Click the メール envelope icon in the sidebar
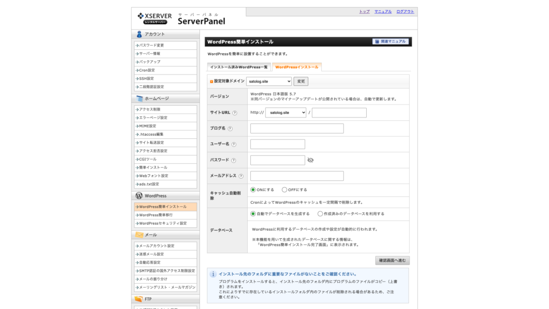Screen dimensions: 549x309 point(139,235)
